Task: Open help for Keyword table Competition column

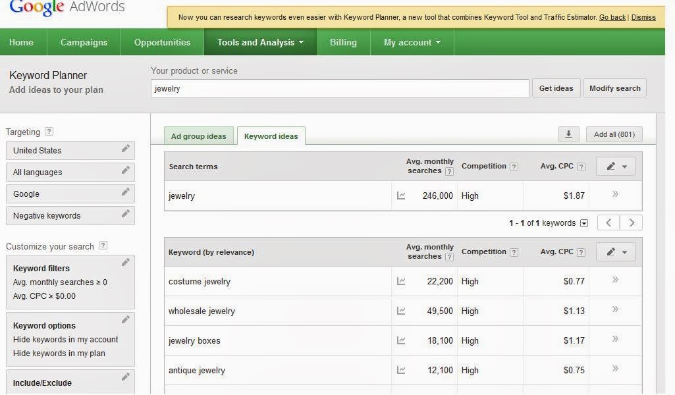Action: click(514, 253)
